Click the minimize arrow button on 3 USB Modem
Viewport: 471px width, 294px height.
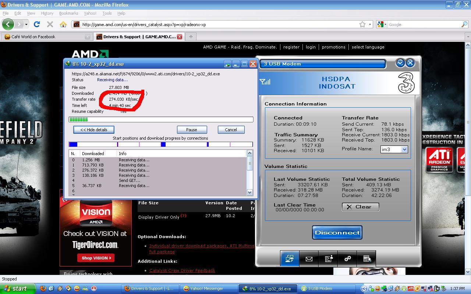[x=400, y=63]
